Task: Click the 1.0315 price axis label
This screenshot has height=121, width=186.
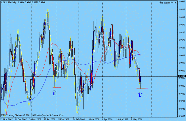Action: 182,17
